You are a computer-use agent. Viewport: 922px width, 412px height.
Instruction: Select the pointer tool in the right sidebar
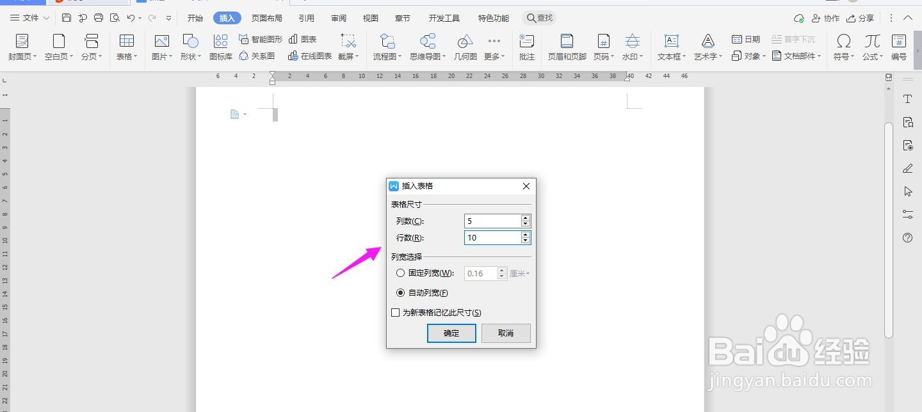[907, 191]
